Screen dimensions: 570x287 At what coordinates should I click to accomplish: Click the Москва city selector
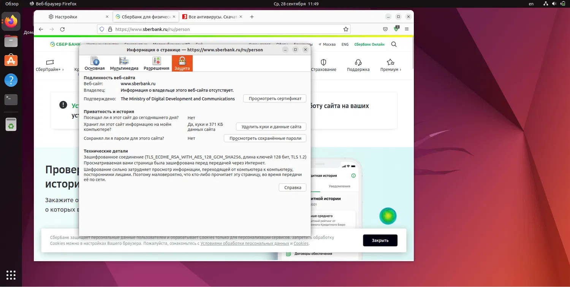(327, 44)
